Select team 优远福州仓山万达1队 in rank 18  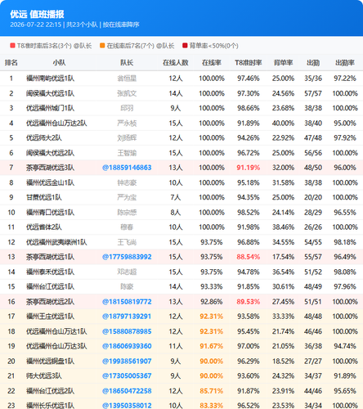[x=56, y=331]
